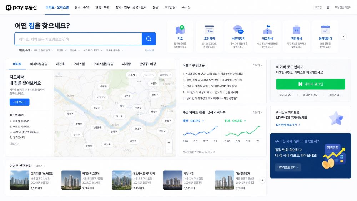Click the 매매 0.02% price index chart
This screenshot has height=201, width=357.
point(200,131)
